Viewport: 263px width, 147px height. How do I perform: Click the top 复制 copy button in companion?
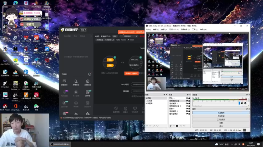110,60
